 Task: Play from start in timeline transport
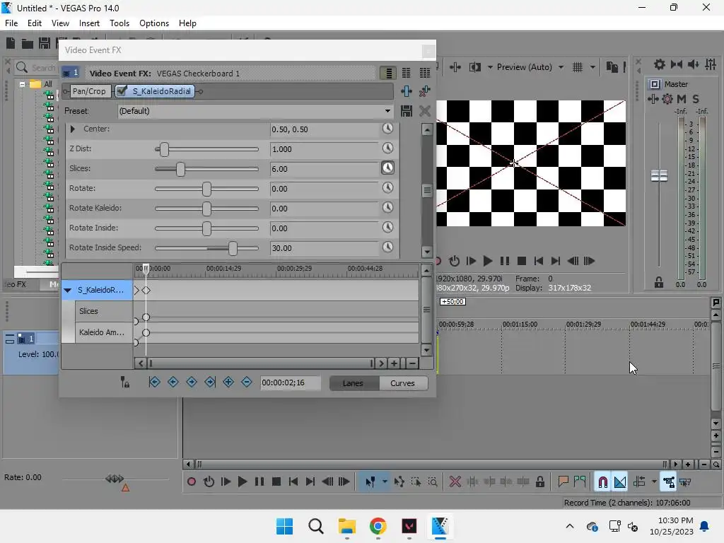[226, 481]
